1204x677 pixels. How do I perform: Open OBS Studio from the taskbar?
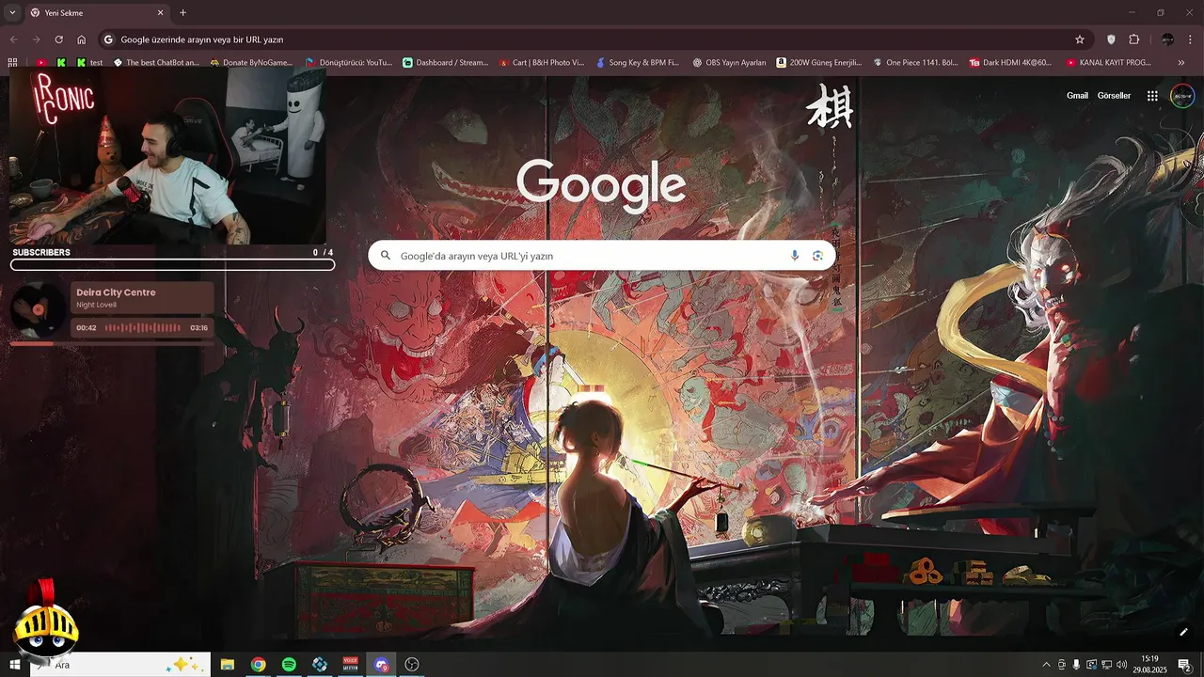click(412, 665)
